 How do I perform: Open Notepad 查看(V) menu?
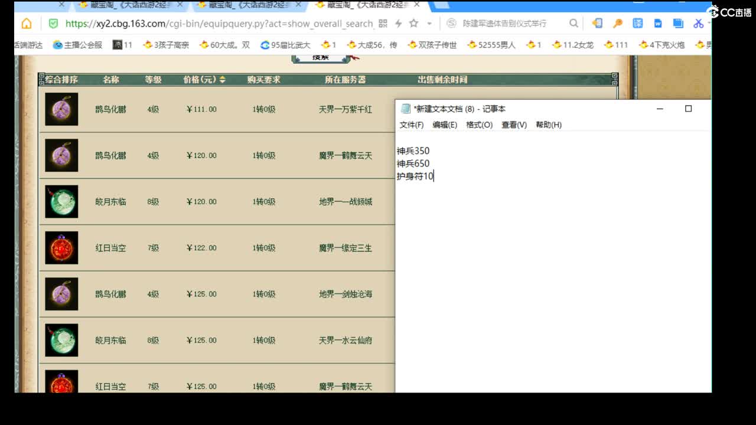(x=514, y=125)
